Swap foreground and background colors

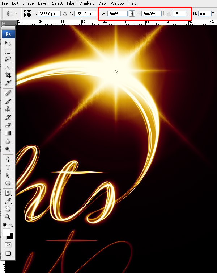(x=12, y=225)
